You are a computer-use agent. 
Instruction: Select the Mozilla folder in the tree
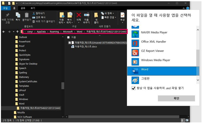[x=19, y=112]
